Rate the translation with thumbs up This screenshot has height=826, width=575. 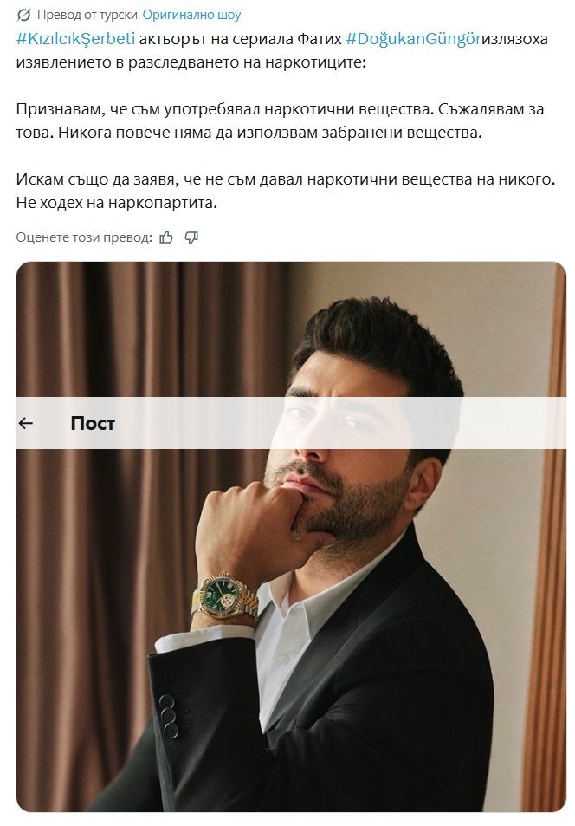[167, 237]
